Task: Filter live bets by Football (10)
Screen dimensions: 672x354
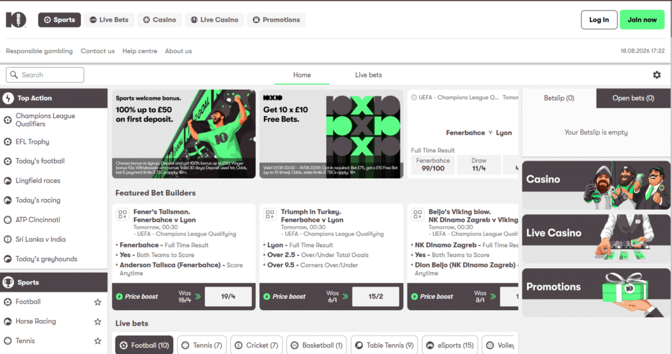Action: 144,345
